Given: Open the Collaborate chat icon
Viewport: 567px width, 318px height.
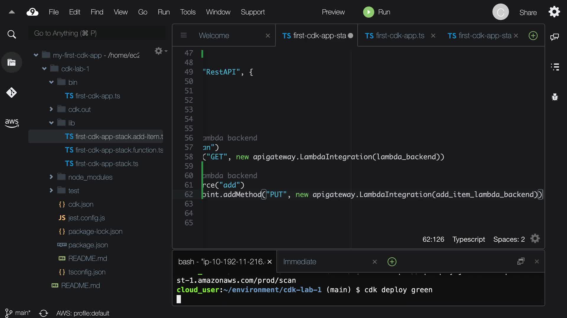Looking at the screenshot, I should pos(555,37).
